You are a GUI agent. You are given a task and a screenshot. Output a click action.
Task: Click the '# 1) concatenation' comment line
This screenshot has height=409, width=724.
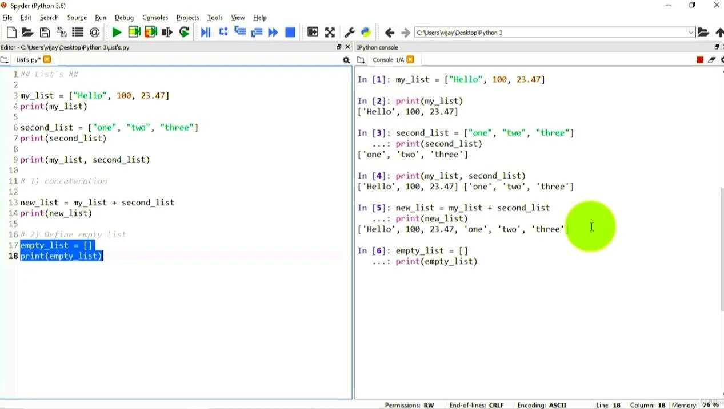coord(63,181)
